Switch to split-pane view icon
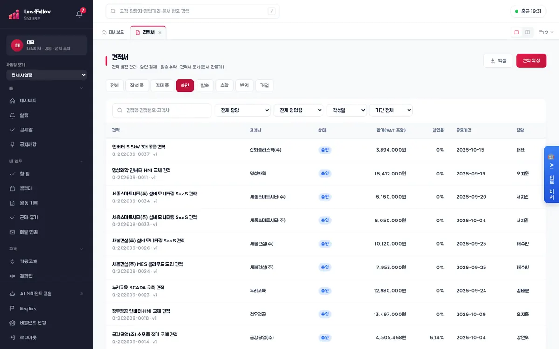Image resolution: width=559 pixels, height=349 pixels. pos(527,32)
